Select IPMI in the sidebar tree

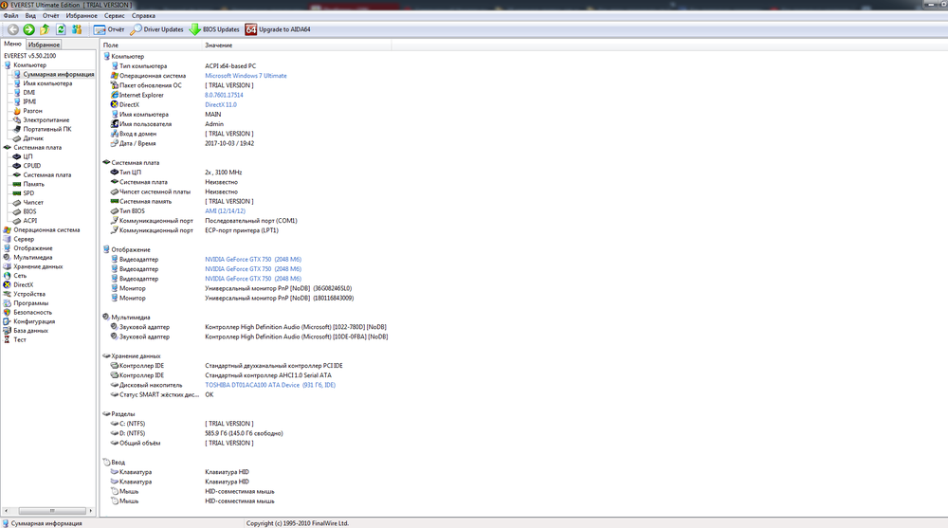coord(29,101)
